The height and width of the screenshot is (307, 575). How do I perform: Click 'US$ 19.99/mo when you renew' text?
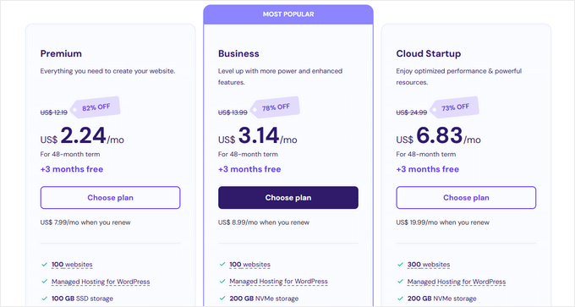click(442, 222)
